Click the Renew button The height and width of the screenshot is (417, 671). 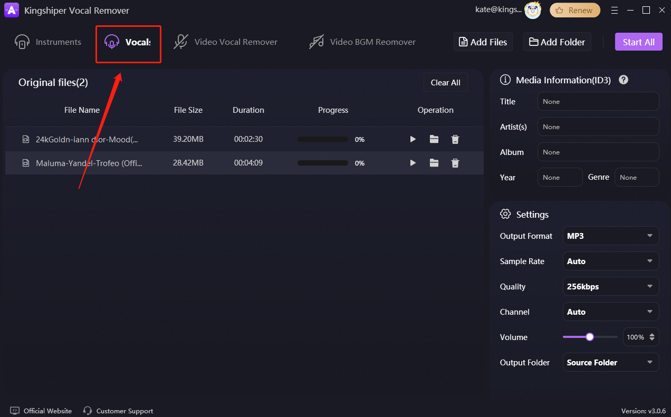coord(575,11)
